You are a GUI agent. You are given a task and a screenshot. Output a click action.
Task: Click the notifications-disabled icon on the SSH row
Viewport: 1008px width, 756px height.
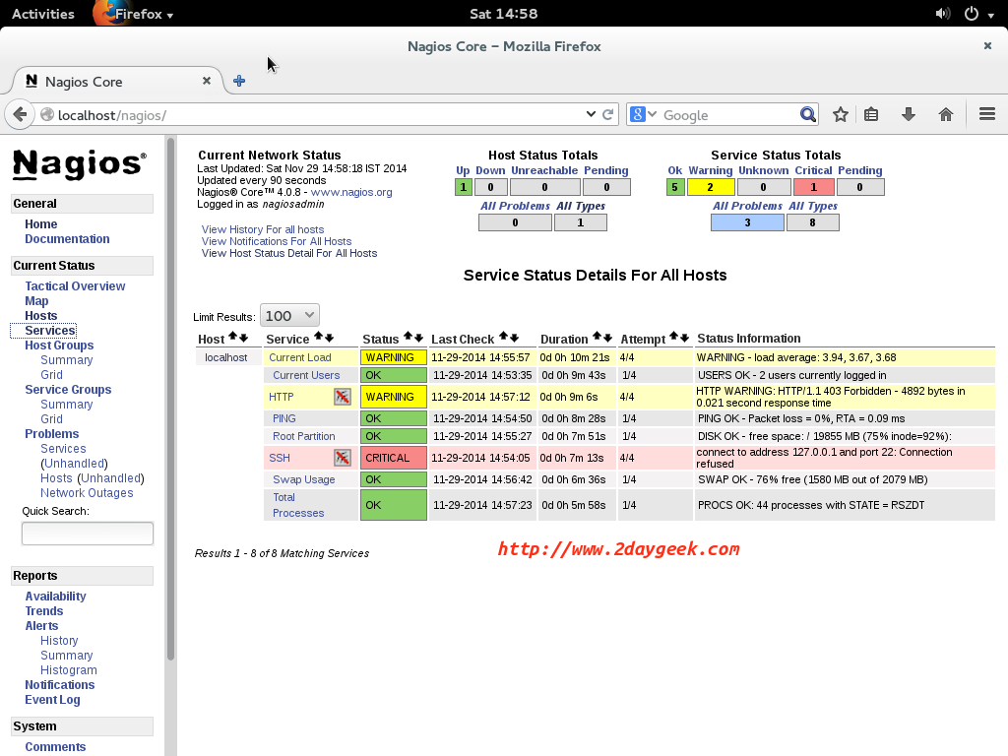tap(343, 458)
